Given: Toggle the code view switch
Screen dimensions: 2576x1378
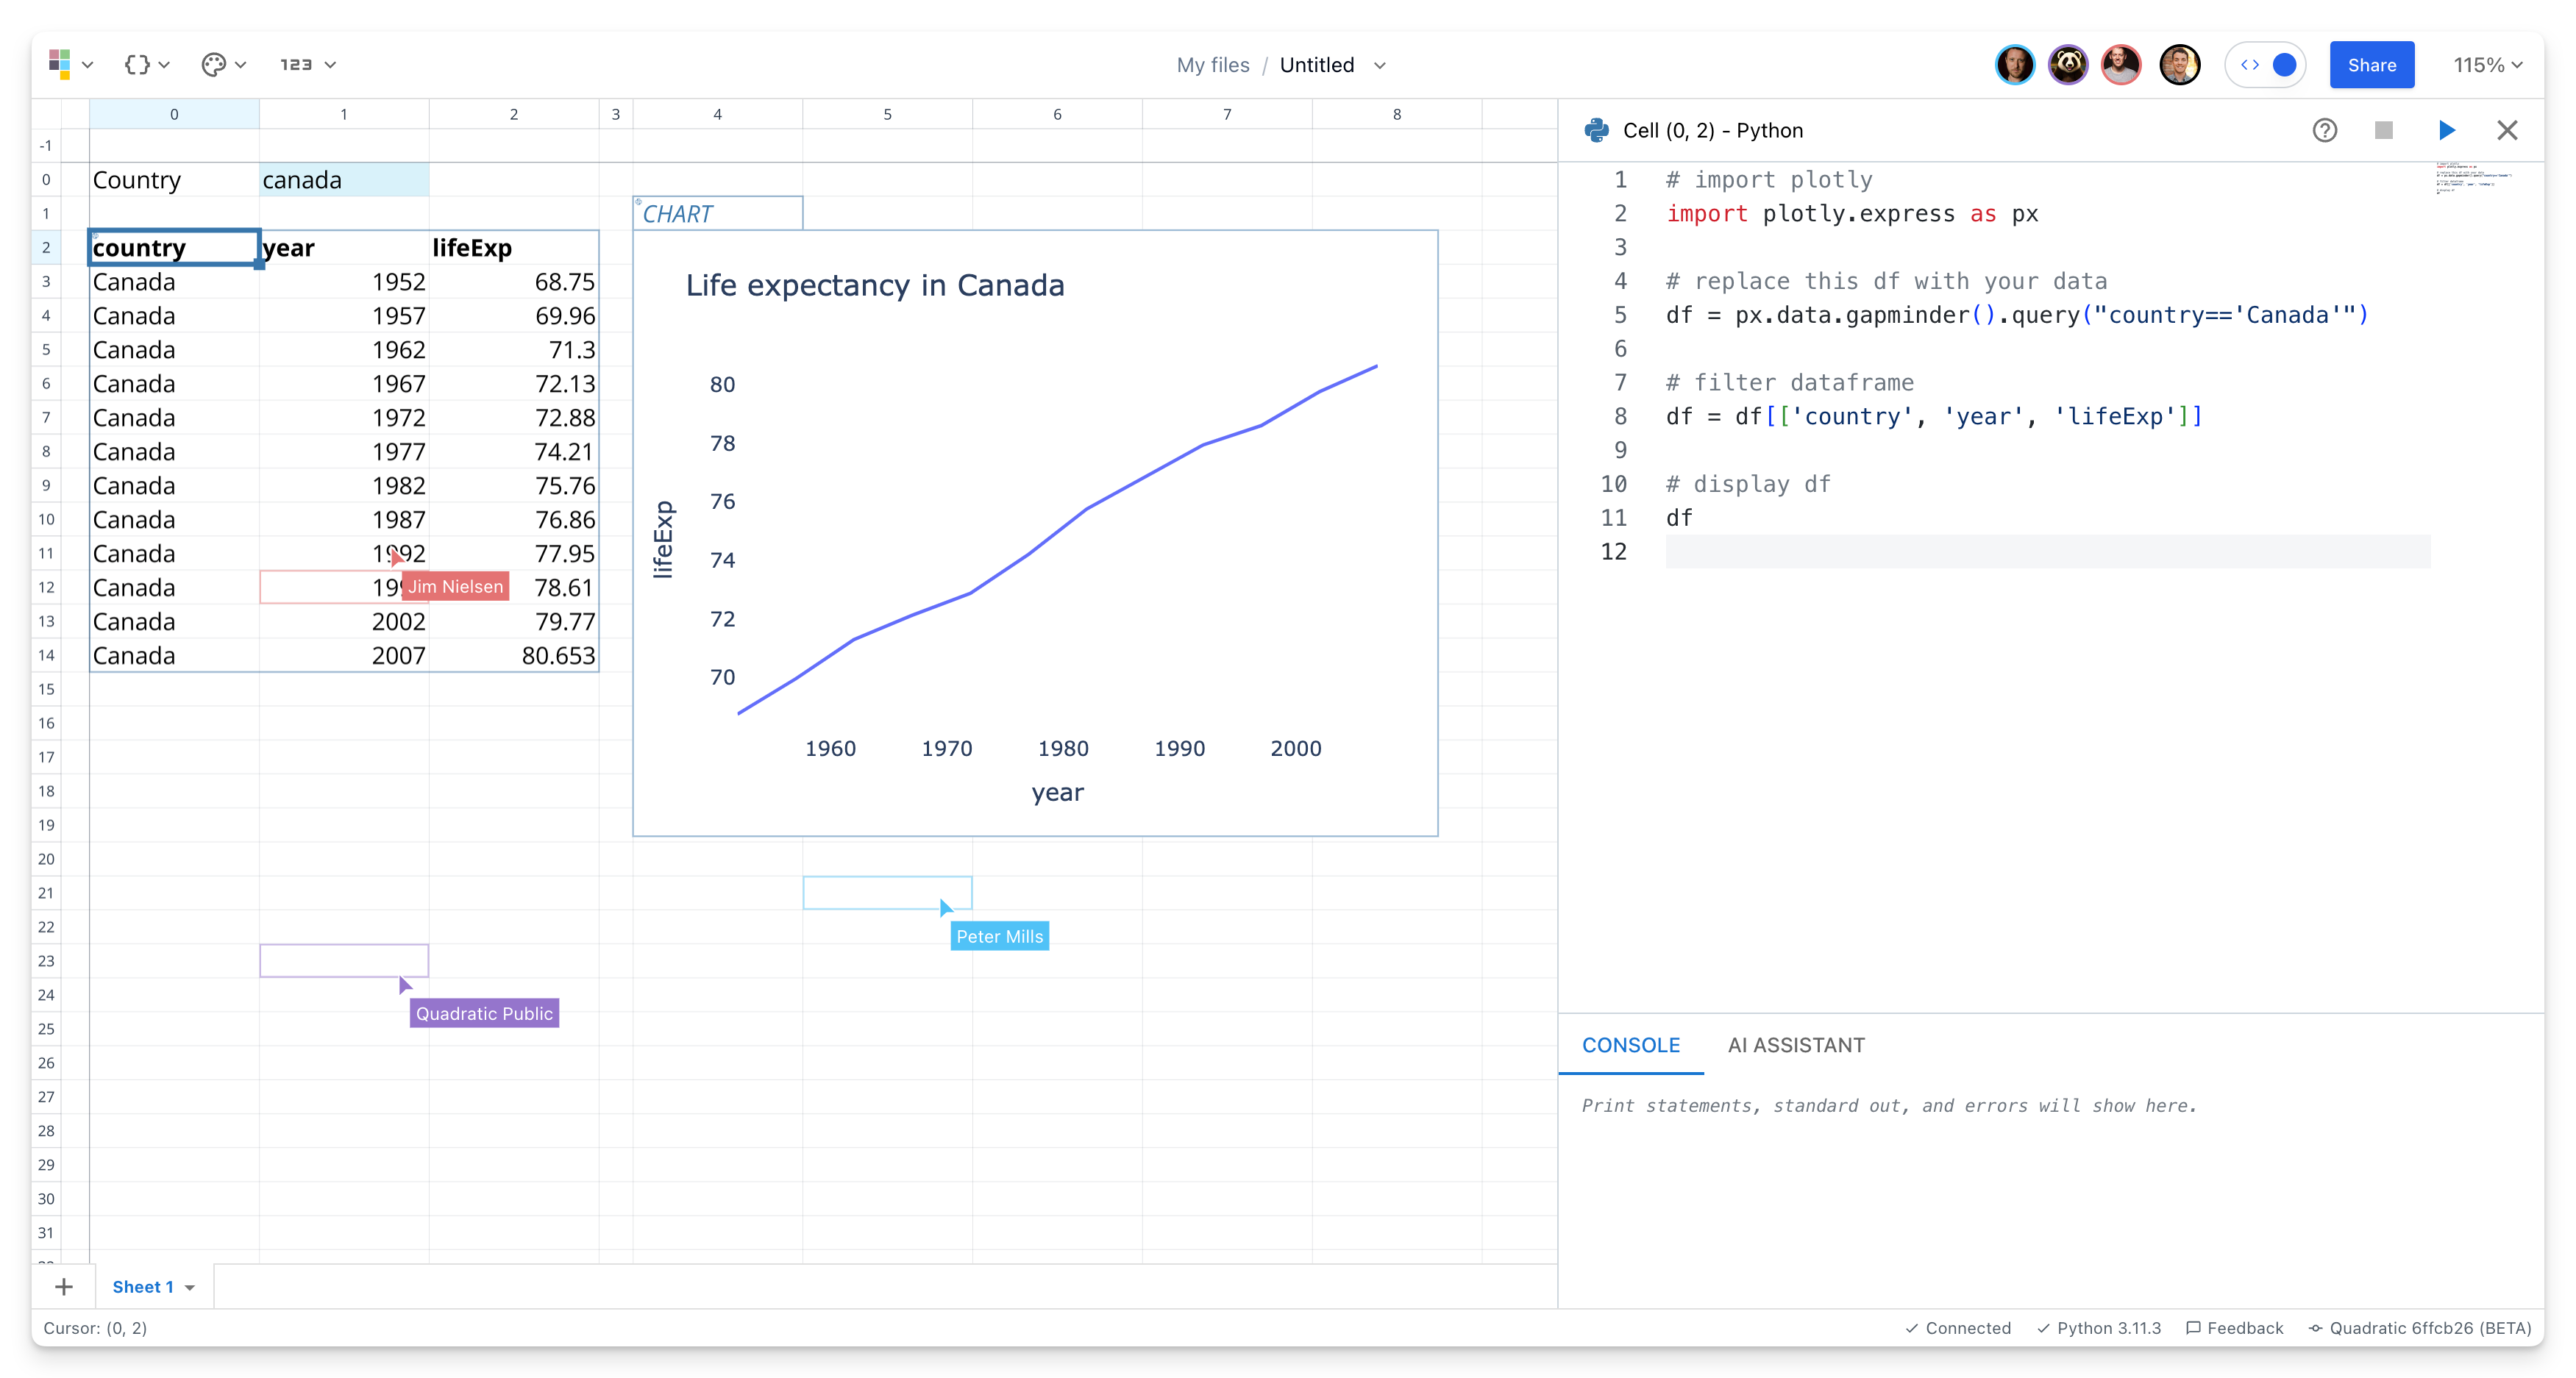Looking at the screenshot, I should [2267, 65].
